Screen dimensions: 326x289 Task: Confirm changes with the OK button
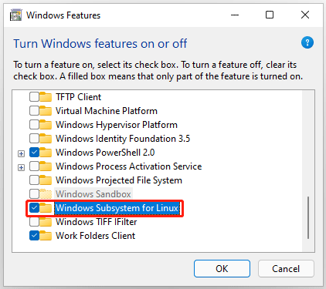[222, 269]
